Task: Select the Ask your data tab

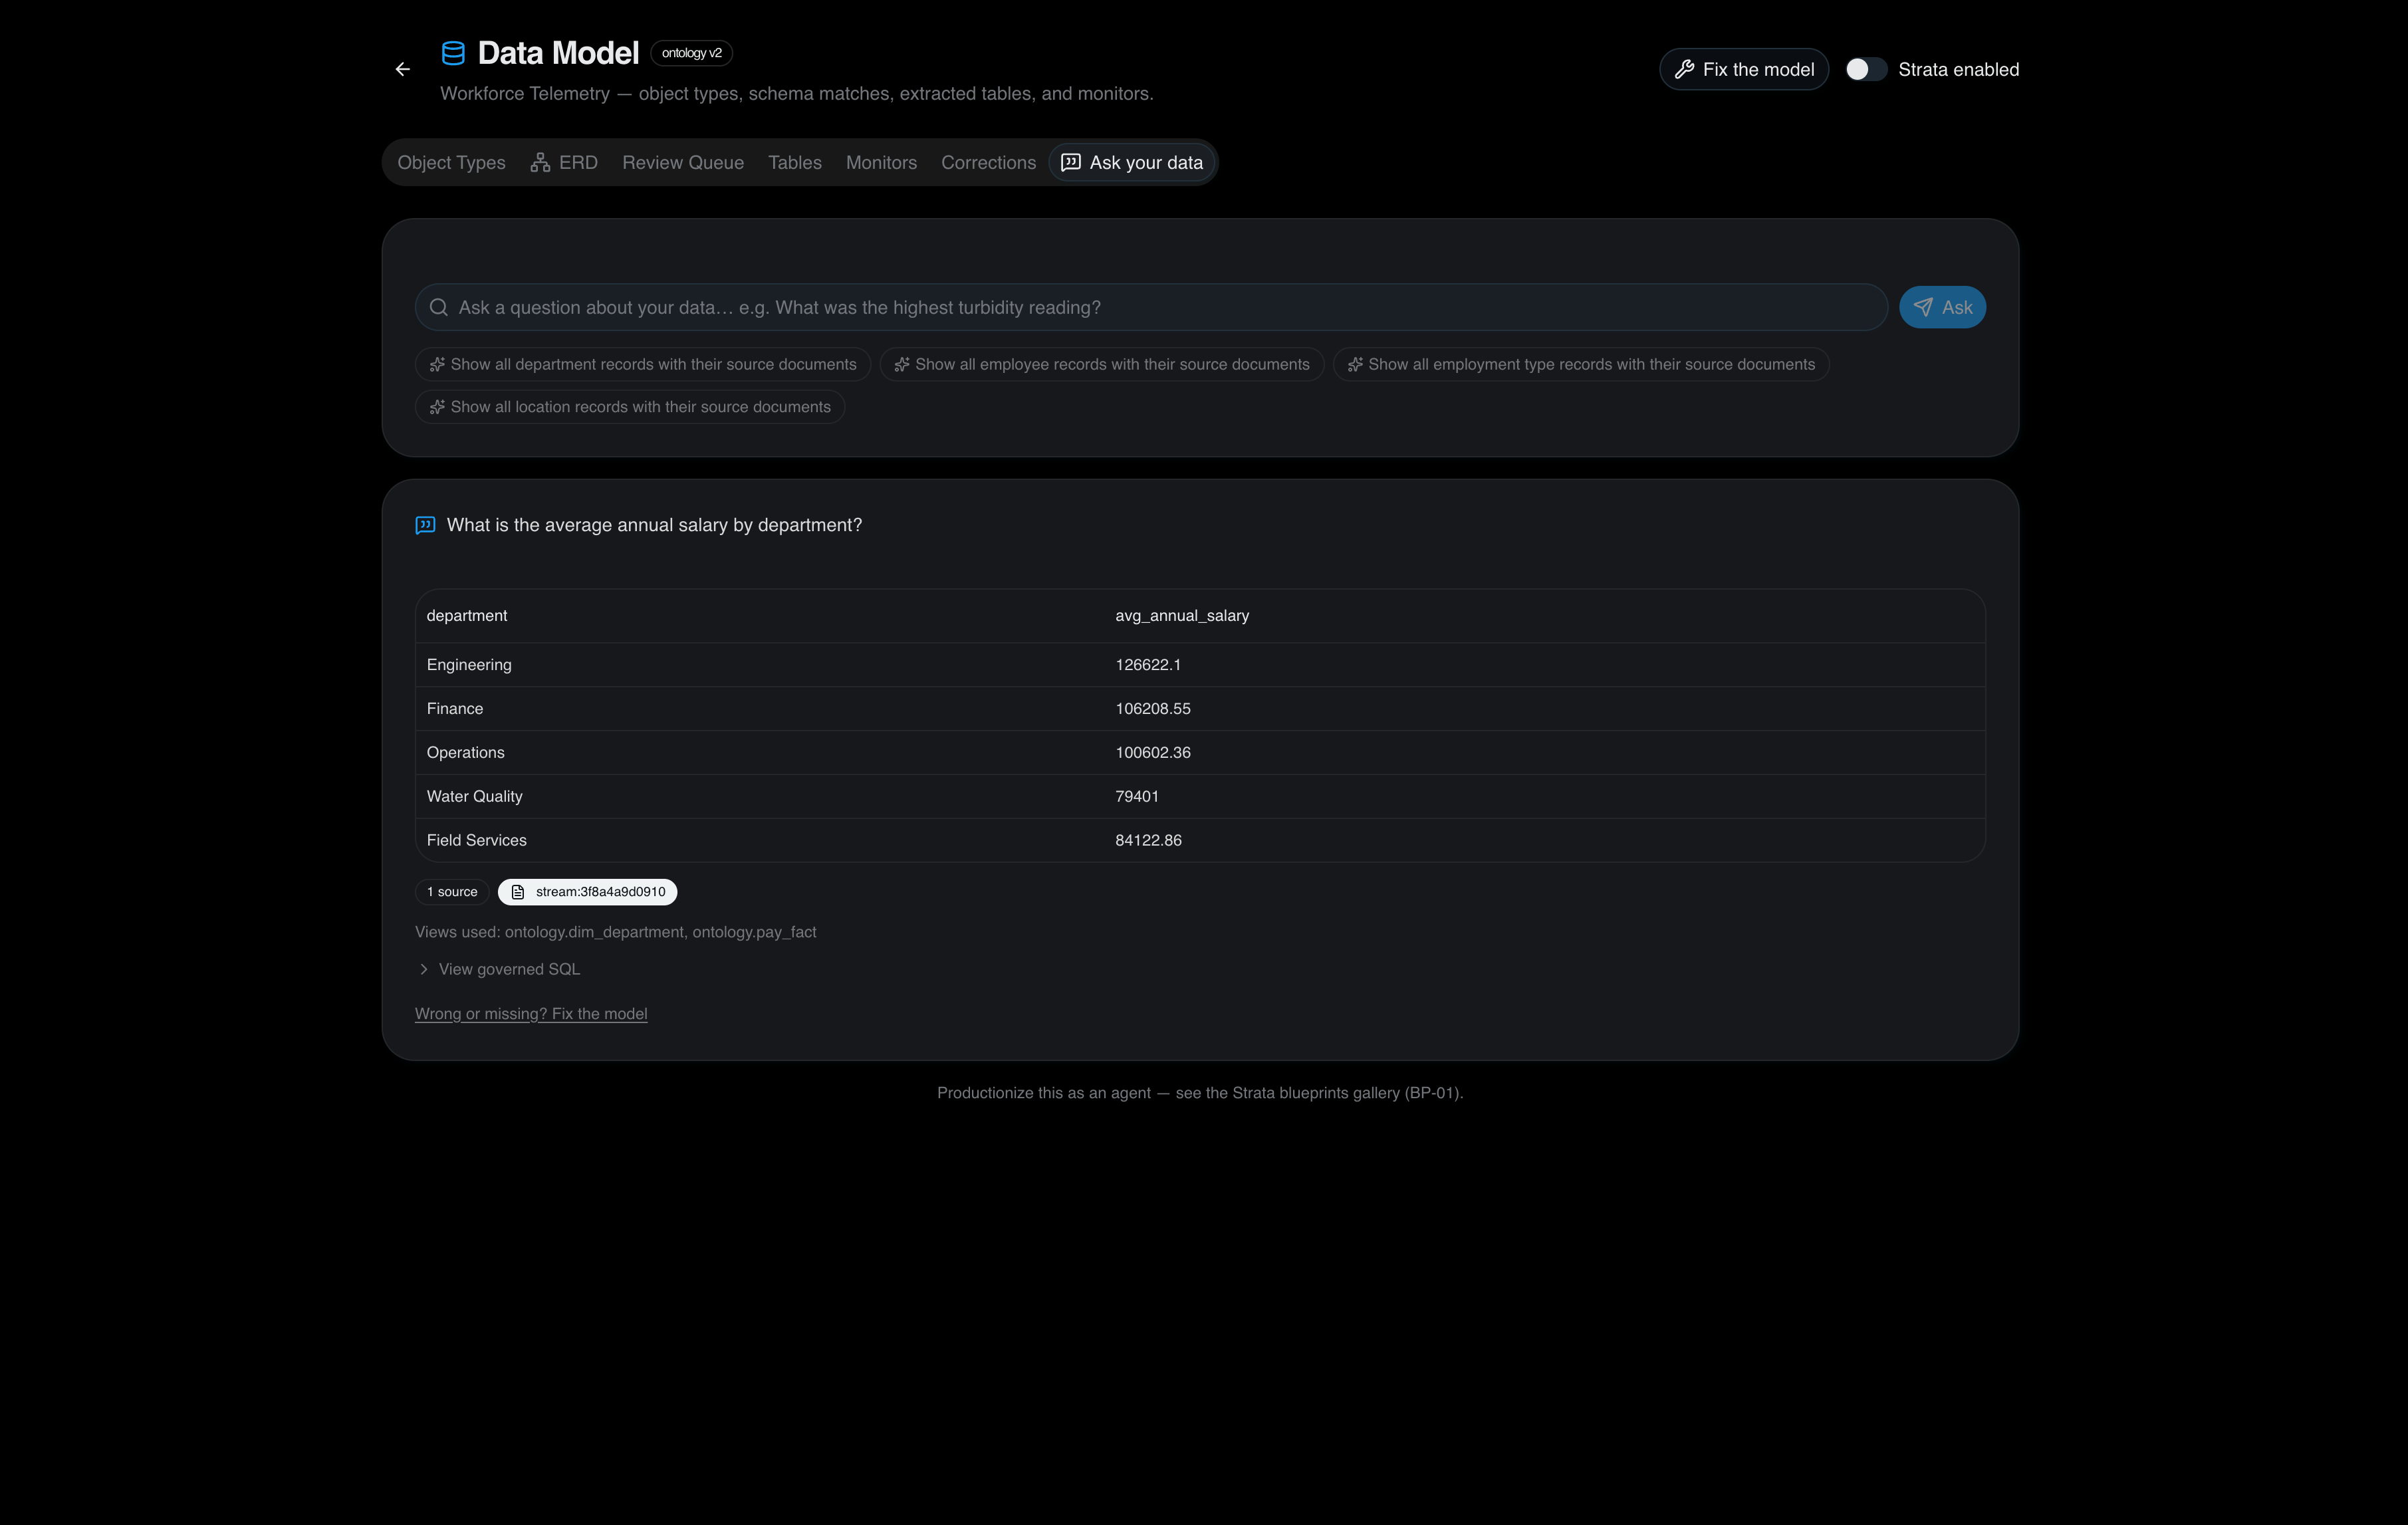Action: pyautogui.click(x=1132, y=162)
